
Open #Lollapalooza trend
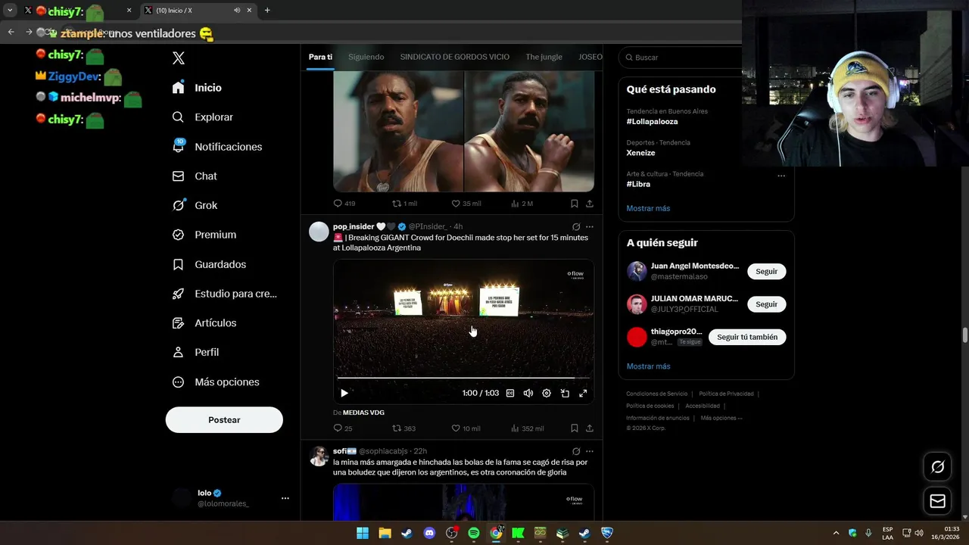point(652,121)
